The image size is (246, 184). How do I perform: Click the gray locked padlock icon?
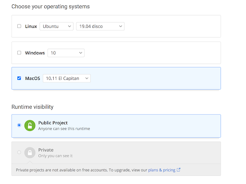click(30, 153)
